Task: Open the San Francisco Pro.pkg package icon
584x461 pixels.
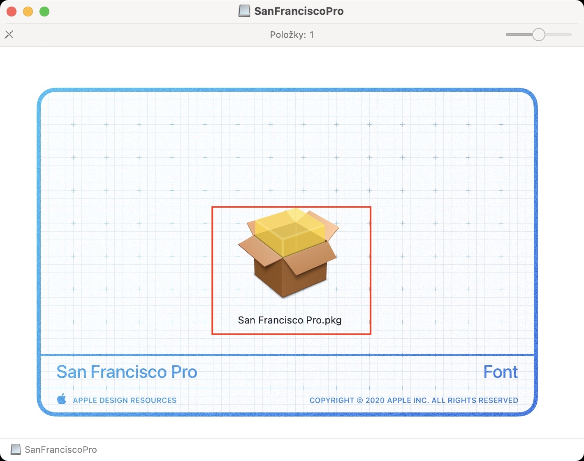Action: [x=289, y=253]
